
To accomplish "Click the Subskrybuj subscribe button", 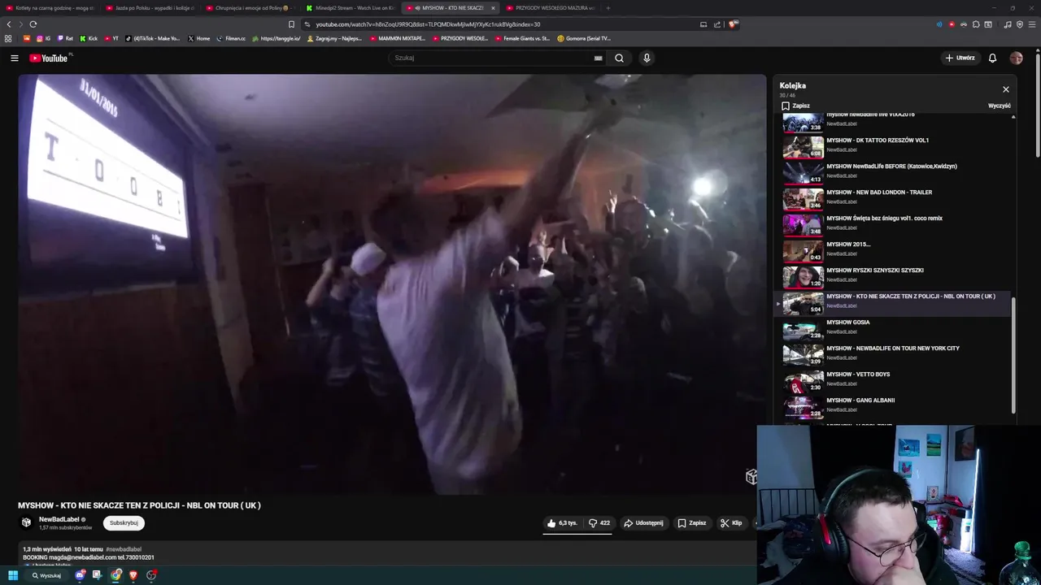I will tap(124, 523).
